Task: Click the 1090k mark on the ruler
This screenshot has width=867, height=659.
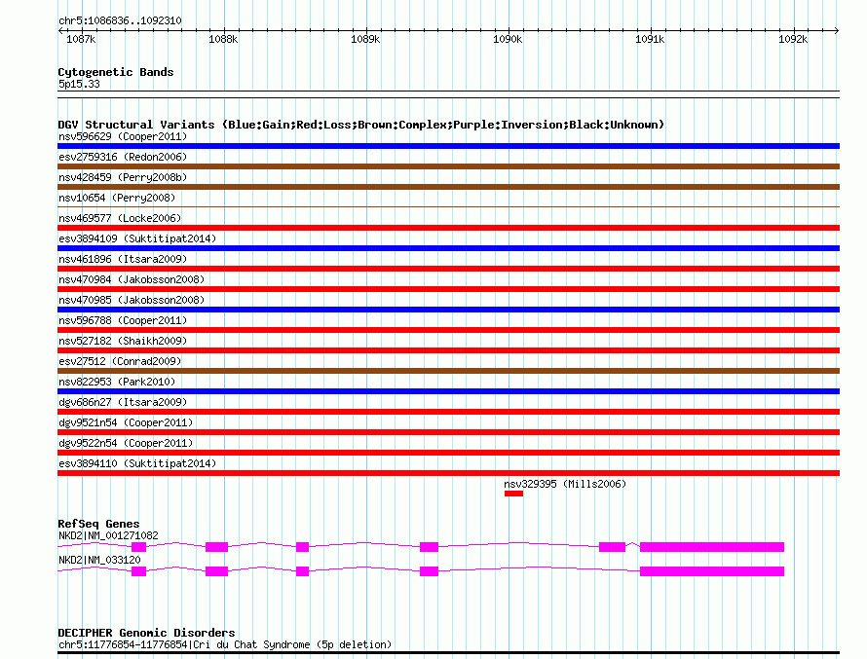Action: (x=508, y=39)
